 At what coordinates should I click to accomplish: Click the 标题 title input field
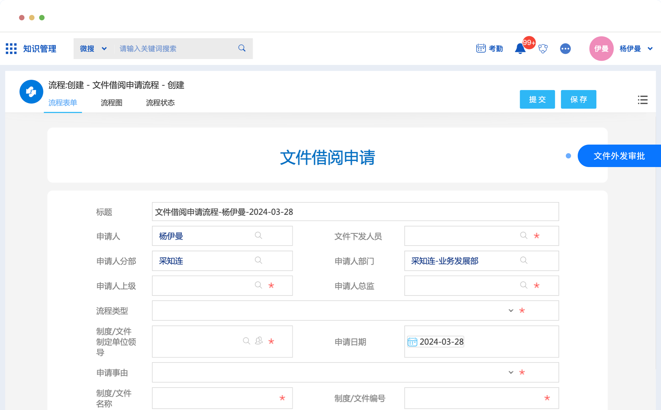coord(355,212)
